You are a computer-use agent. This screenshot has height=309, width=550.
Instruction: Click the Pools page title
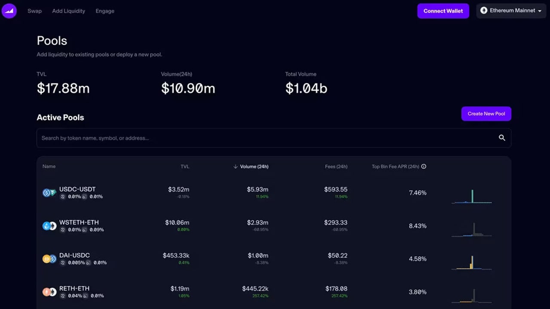coord(52,41)
